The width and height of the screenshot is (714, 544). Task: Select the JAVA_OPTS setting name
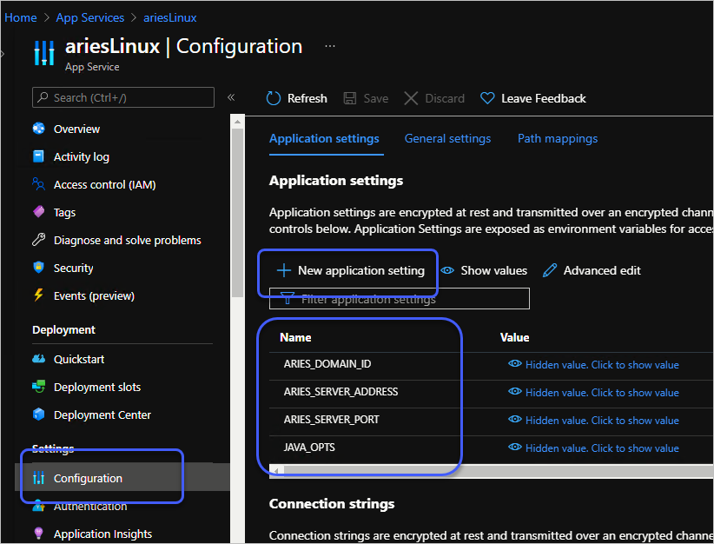pos(309,447)
